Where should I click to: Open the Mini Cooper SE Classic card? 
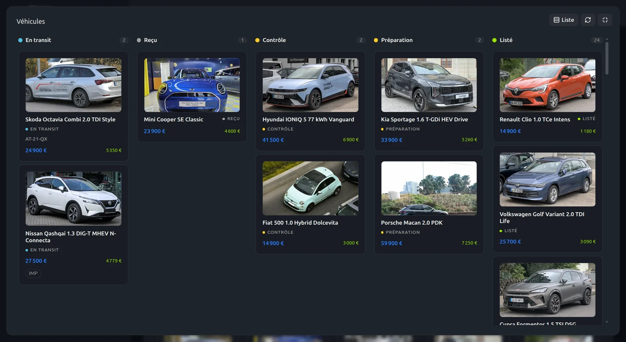pyautogui.click(x=192, y=97)
